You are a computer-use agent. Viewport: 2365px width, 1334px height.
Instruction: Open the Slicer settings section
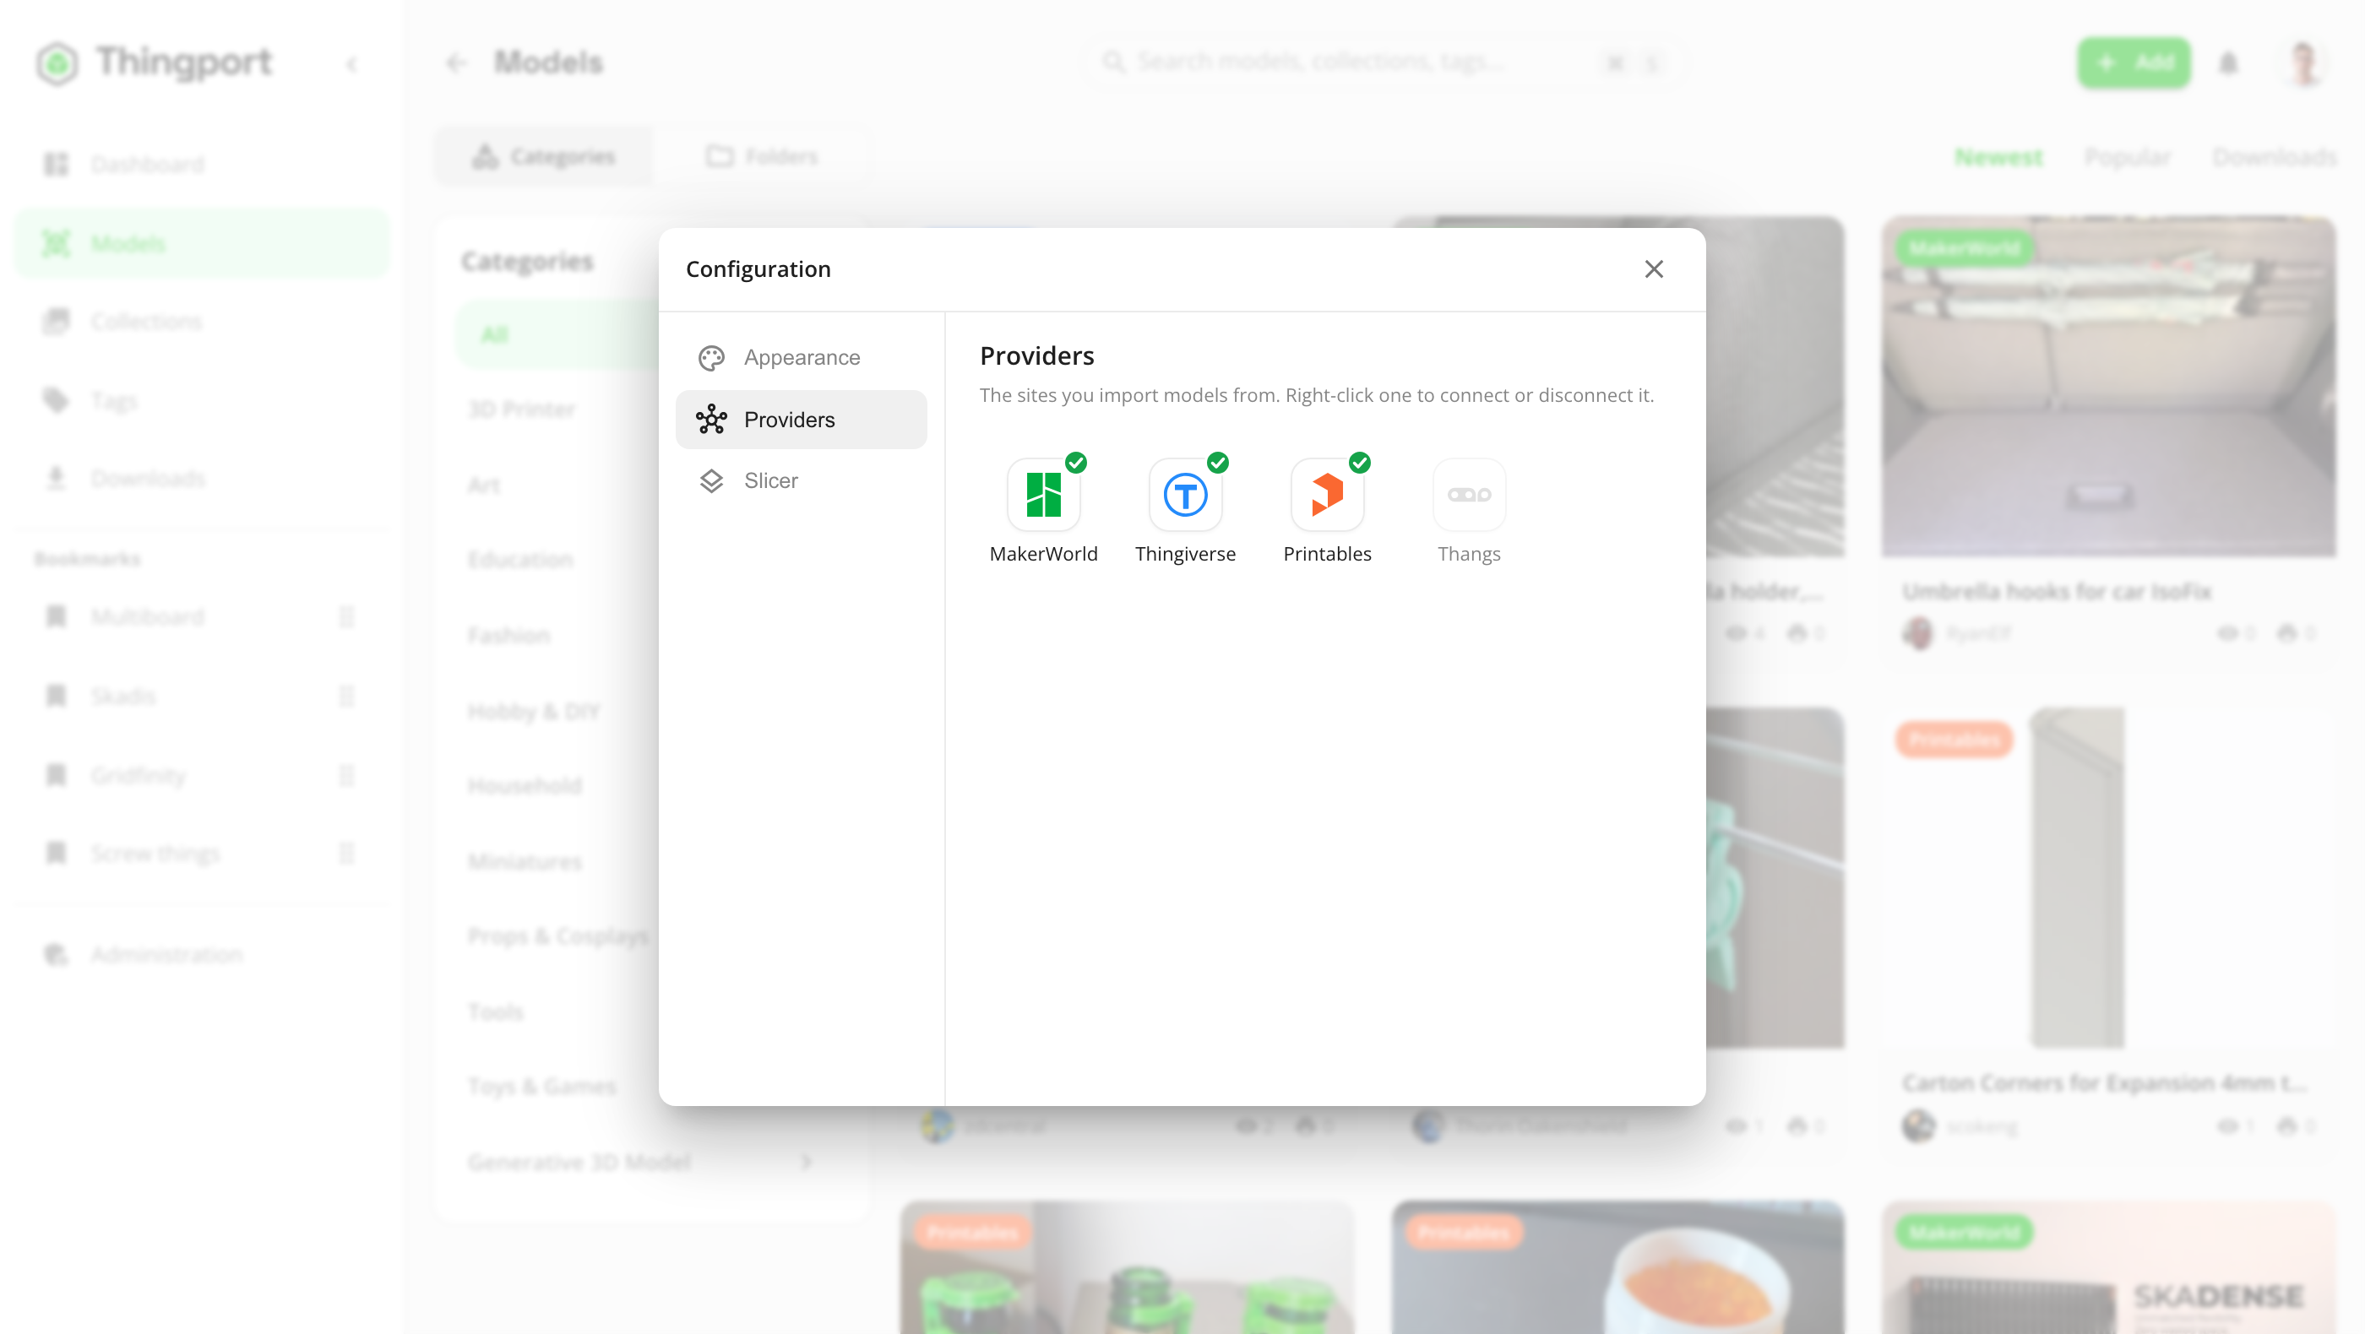tap(801, 480)
